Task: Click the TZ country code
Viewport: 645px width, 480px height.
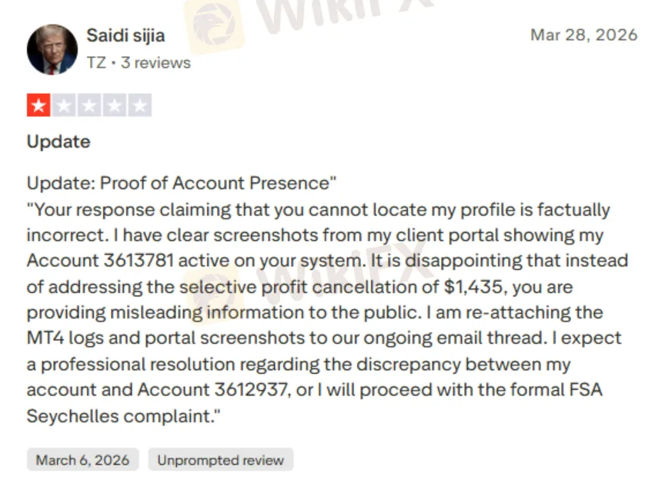Action: 96,62
